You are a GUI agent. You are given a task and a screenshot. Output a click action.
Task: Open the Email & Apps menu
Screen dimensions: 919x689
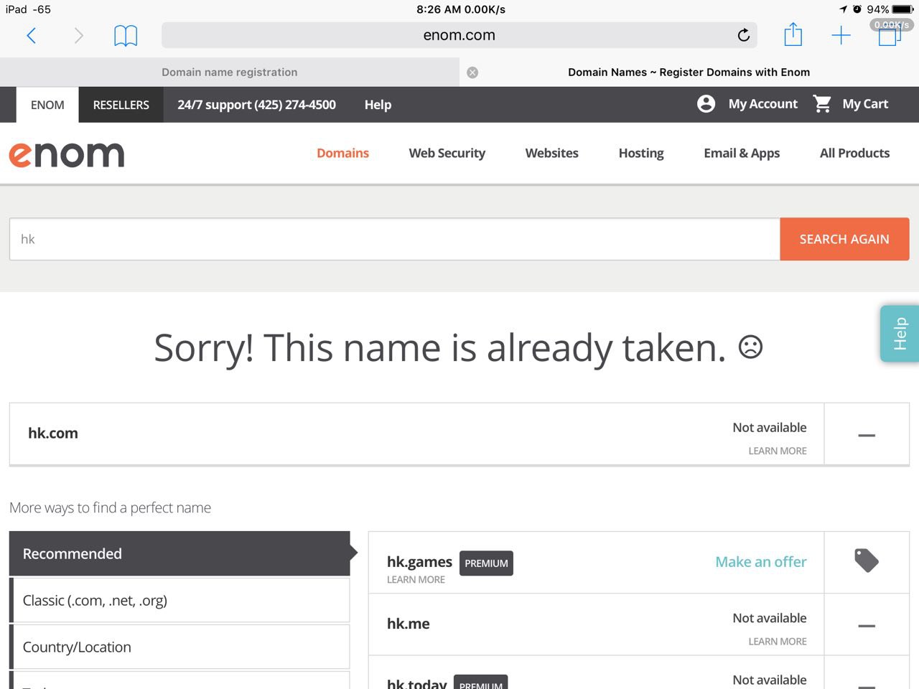tap(742, 153)
